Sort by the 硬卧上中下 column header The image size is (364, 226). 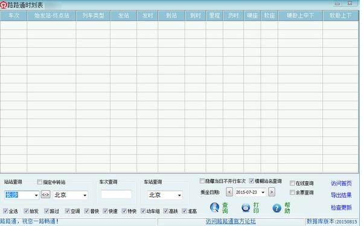[300, 16]
